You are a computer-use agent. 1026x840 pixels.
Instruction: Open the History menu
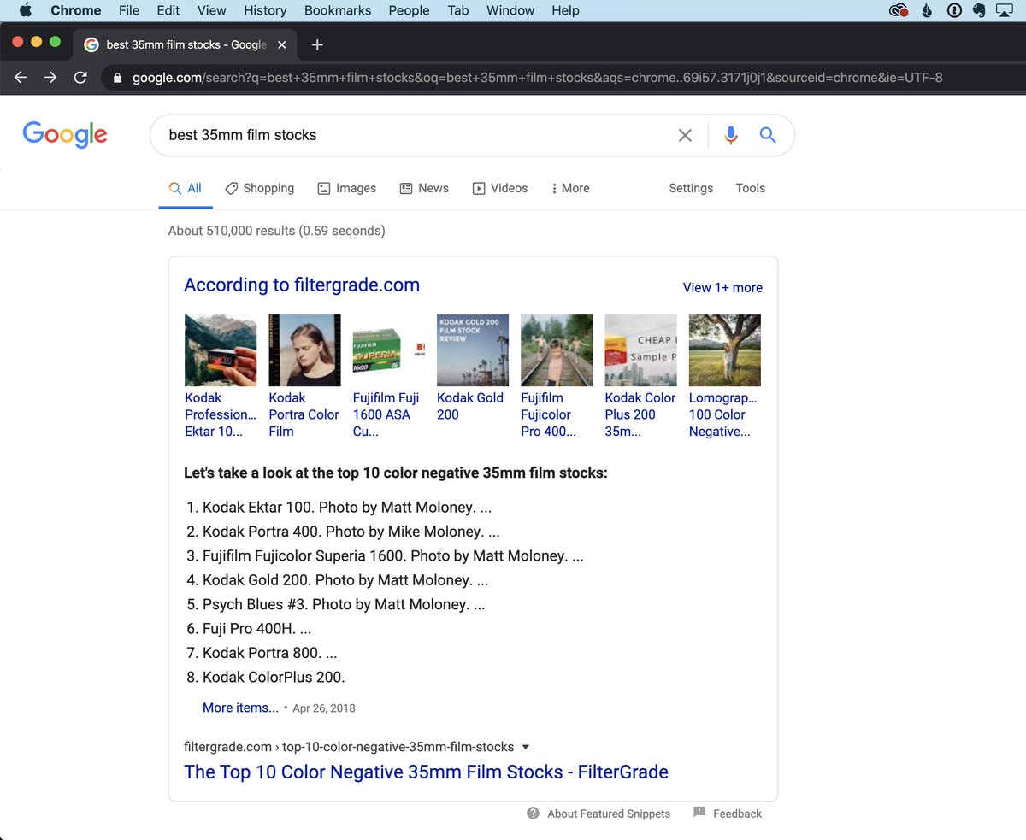click(x=265, y=10)
